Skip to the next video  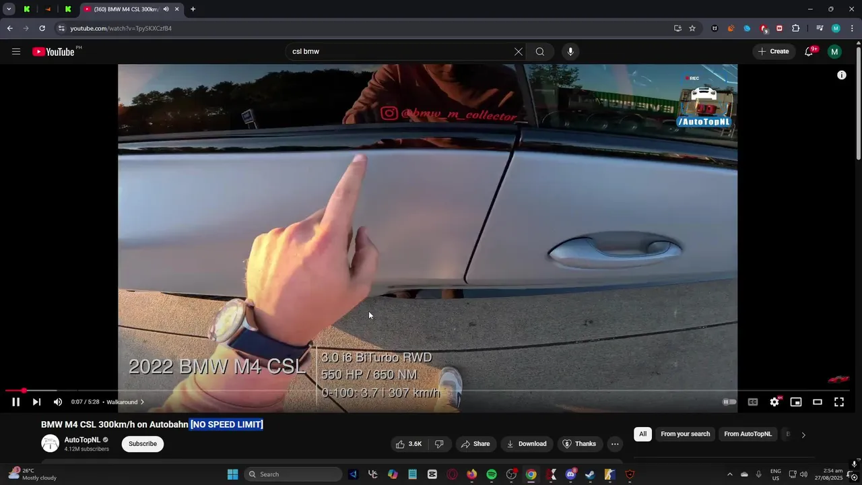tap(36, 402)
